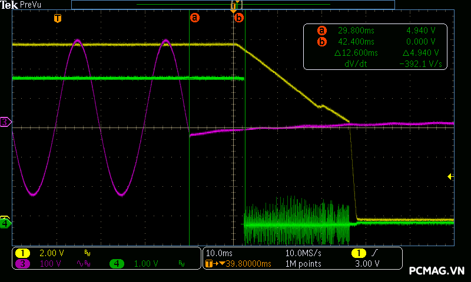Click the Tek logo in top-left corner
Screen dimensions: 471x282
tap(9, 5)
